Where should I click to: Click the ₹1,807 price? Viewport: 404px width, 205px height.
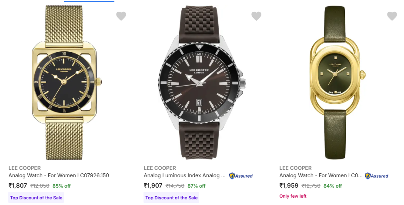pos(18,185)
